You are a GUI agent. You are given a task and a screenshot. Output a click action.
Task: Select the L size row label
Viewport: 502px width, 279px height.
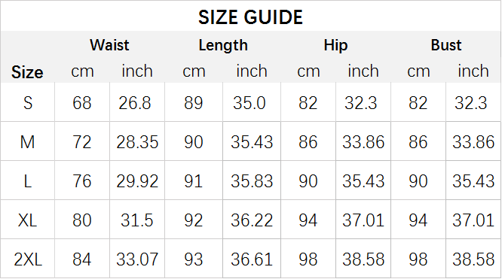tap(28, 181)
